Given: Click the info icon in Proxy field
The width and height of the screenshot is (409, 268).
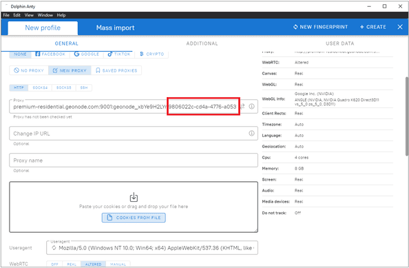Looking at the screenshot, I should pyautogui.click(x=251, y=107).
